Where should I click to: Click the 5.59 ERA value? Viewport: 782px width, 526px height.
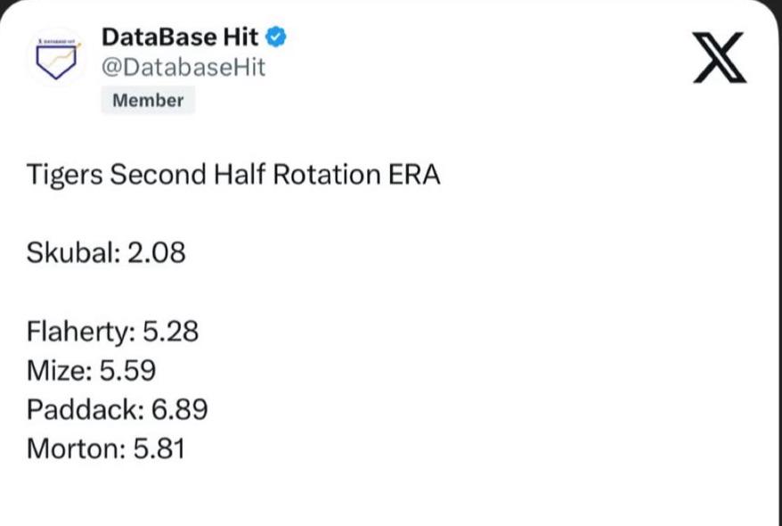tap(127, 371)
